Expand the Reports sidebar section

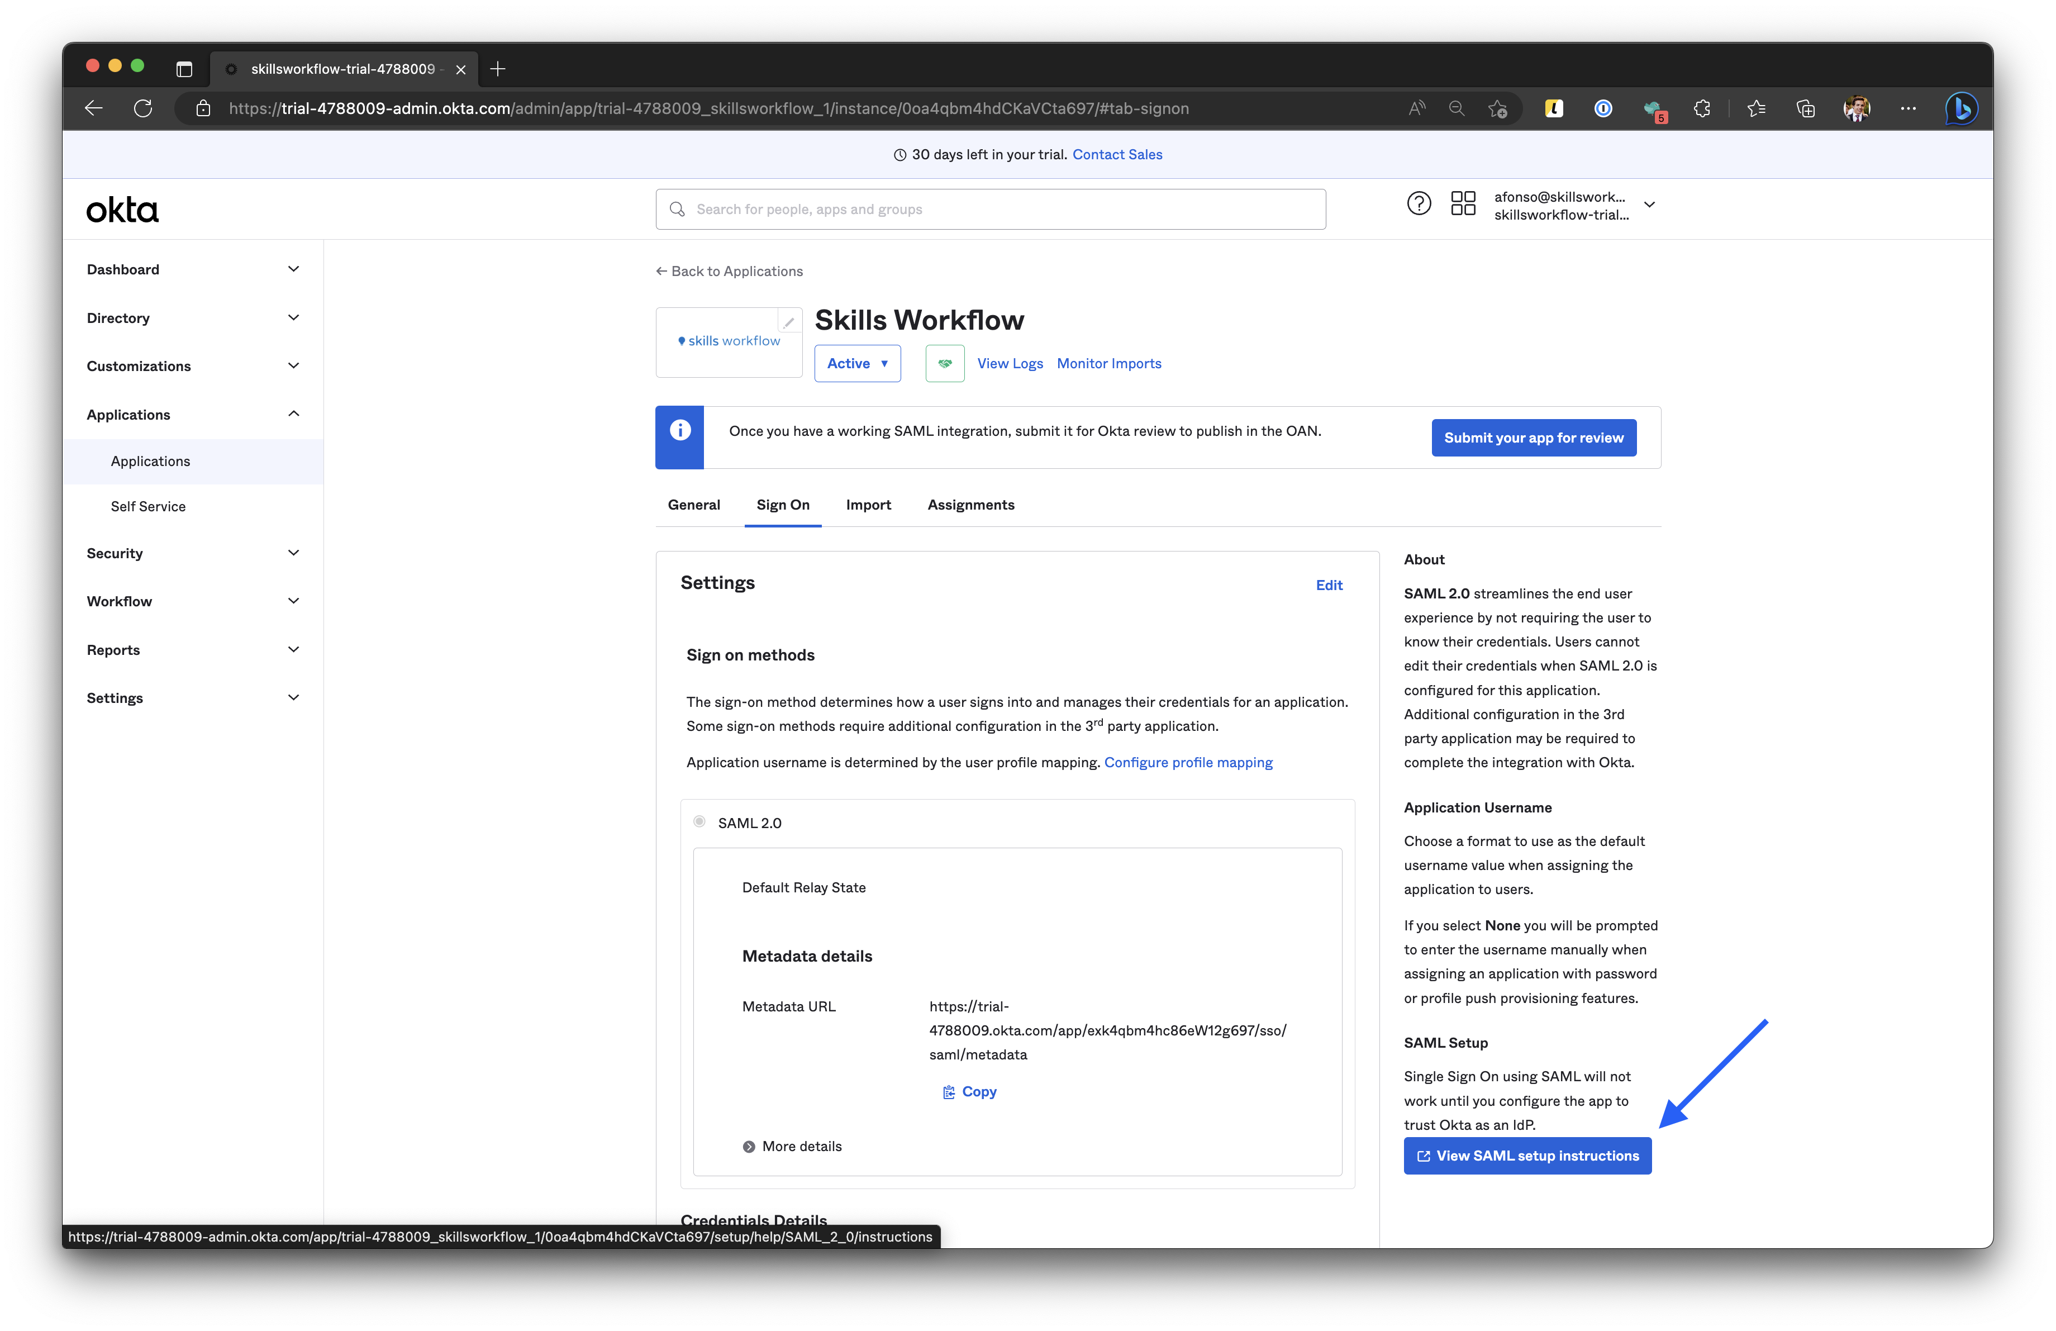pyautogui.click(x=193, y=649)
